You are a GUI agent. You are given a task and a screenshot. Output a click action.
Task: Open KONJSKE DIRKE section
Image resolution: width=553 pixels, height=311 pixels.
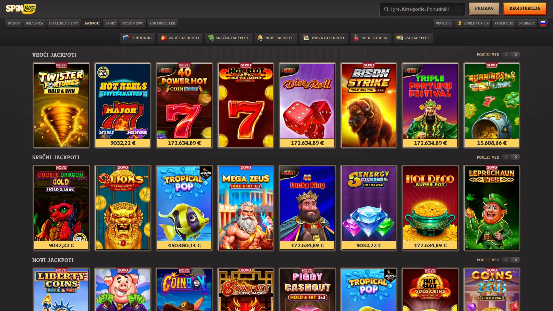pos(162,23)
